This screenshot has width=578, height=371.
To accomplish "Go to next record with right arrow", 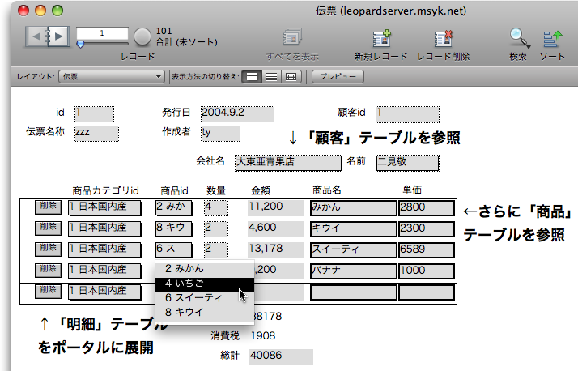I will click(x=59, y=36).
